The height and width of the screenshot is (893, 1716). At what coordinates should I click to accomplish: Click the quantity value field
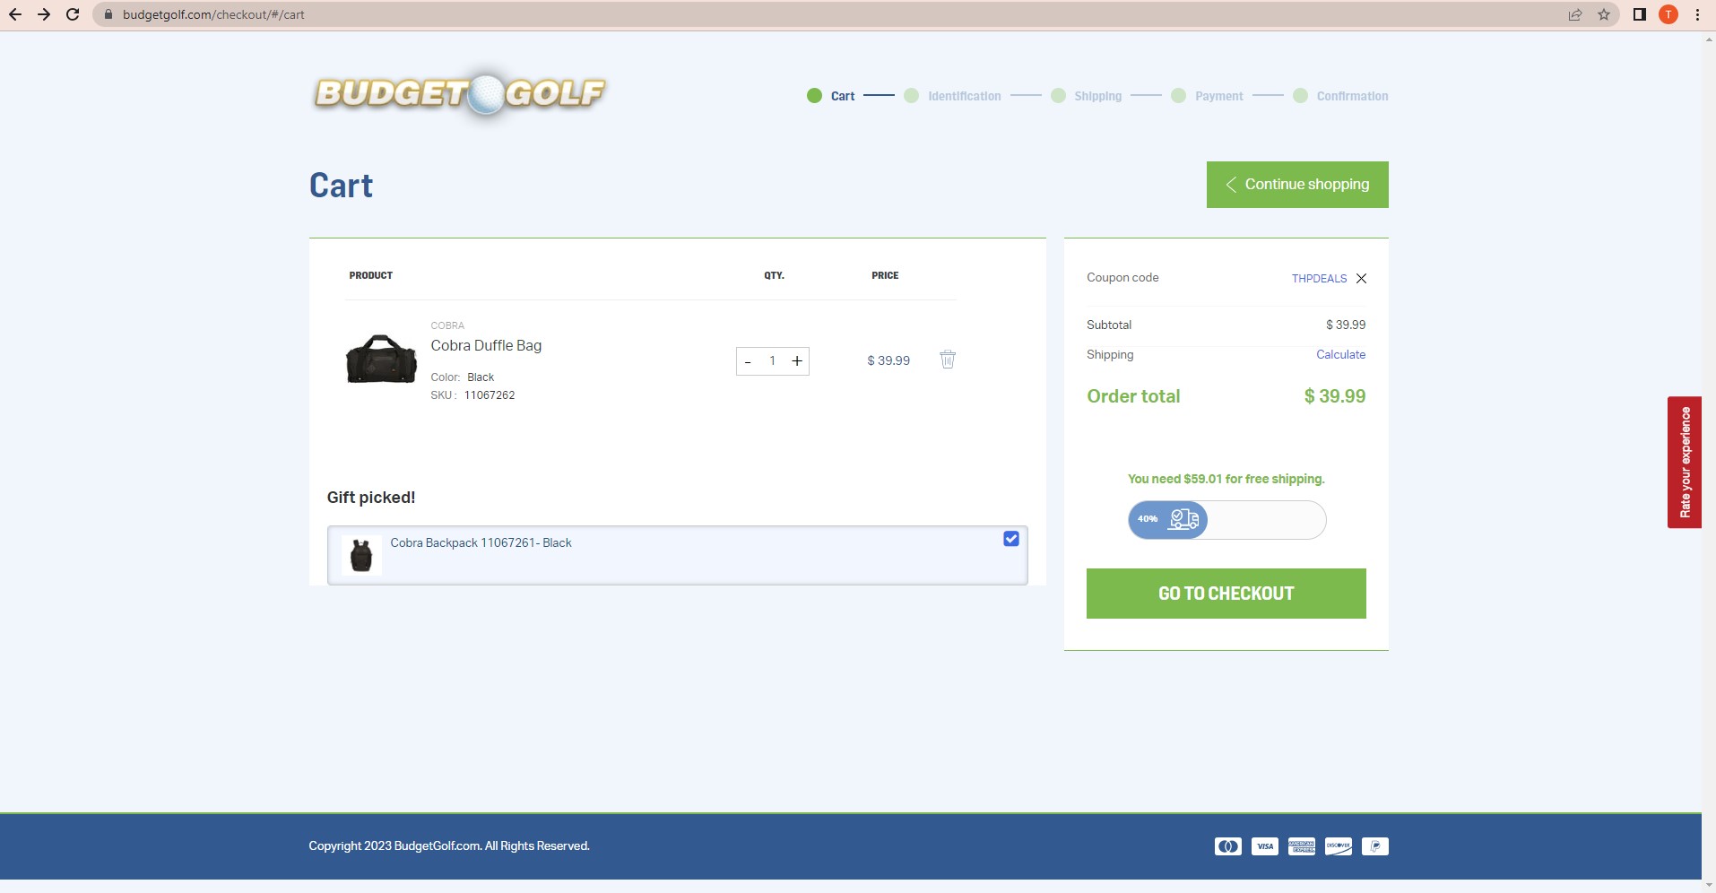[772, 361]
